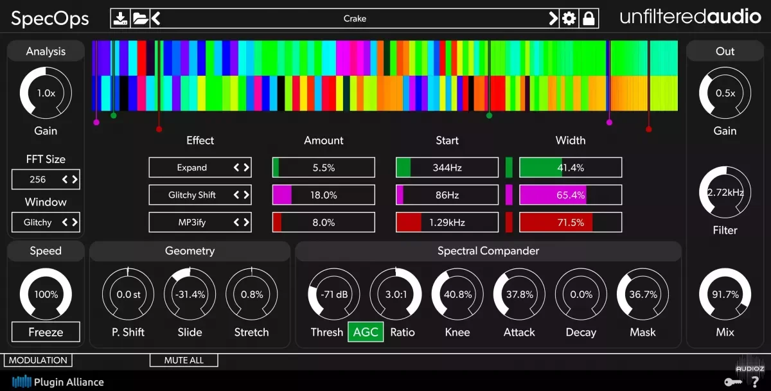Click the Crake preset name
This screenshot has width=771, height=391.
coord(355,19)
